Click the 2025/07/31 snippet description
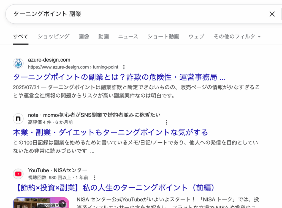Image resolution: width=282 pixels, height=208 pixels. pos(136,91)
